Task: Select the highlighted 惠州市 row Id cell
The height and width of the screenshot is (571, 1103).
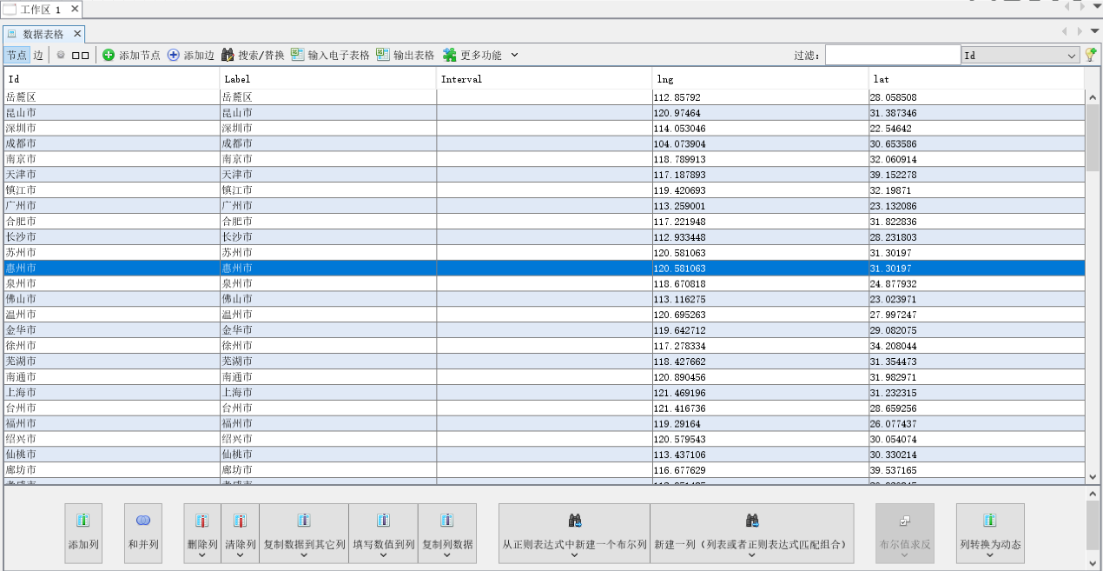Action: click(112, 269)
